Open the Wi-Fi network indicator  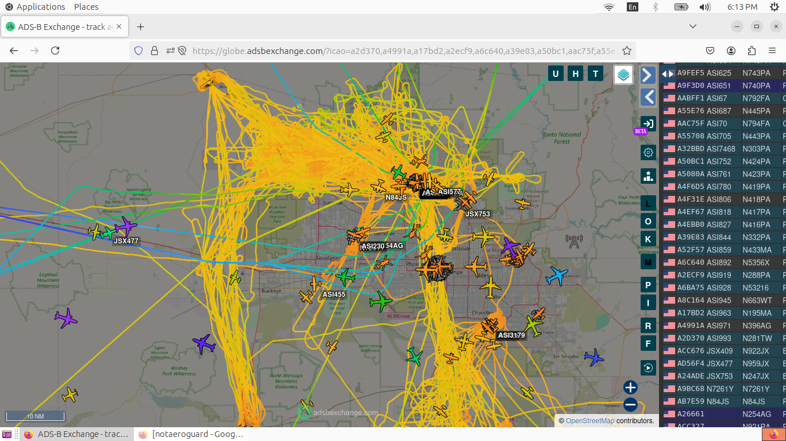(x=609, y=7)
